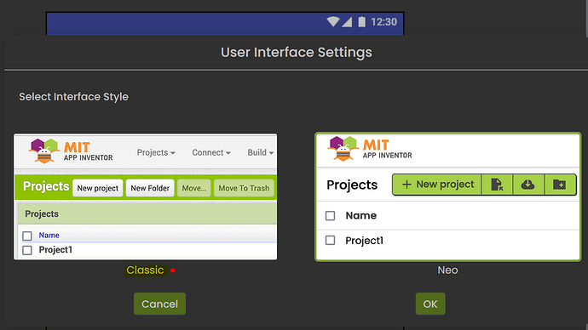
Task: Click the cloud download icon in Neo preview
Action: (x=528, y=185)
